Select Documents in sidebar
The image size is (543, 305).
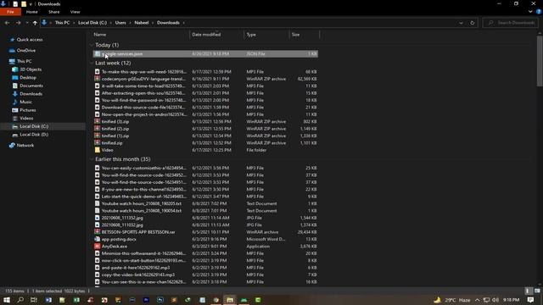[x=31, y=86]
